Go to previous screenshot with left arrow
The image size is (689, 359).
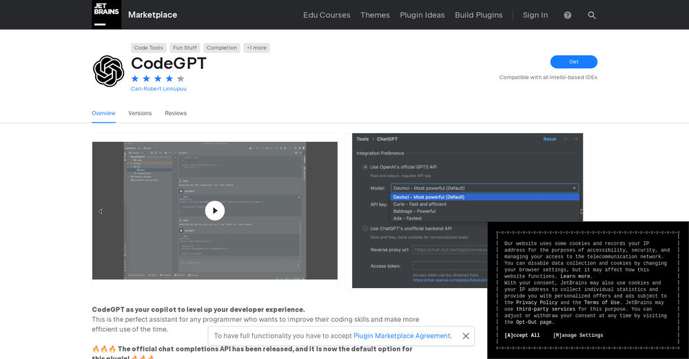[x=100, y=212]
